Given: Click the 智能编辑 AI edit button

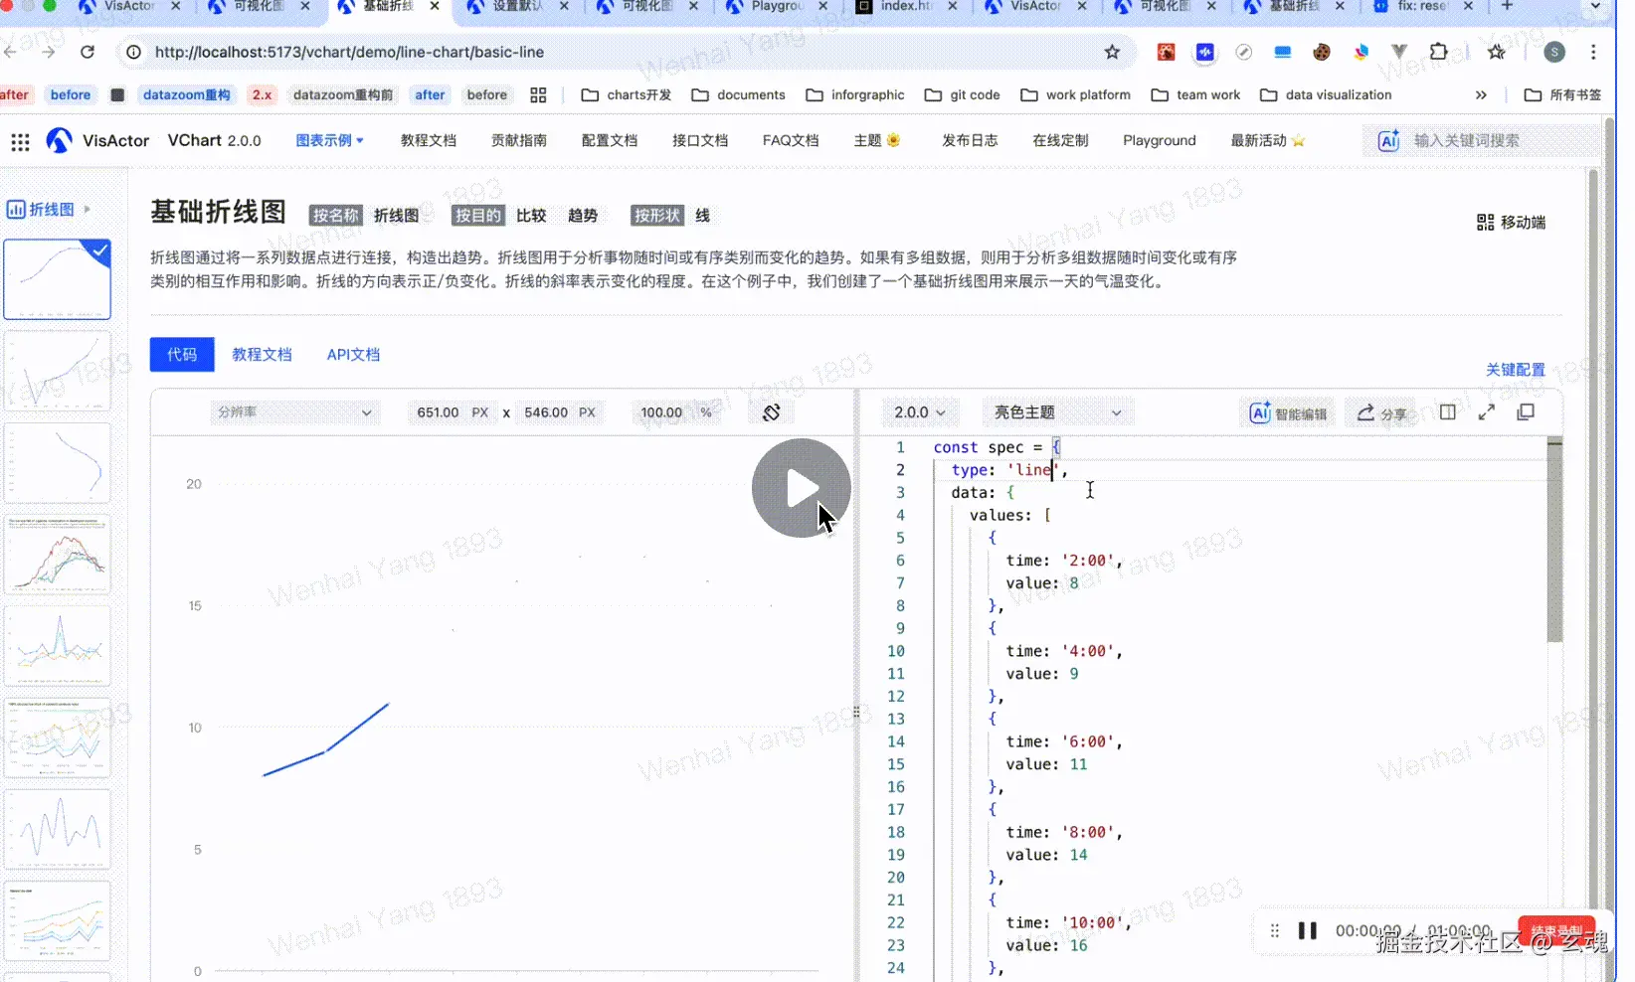Looking at the screenshot, I should [x=1288, y=412].
